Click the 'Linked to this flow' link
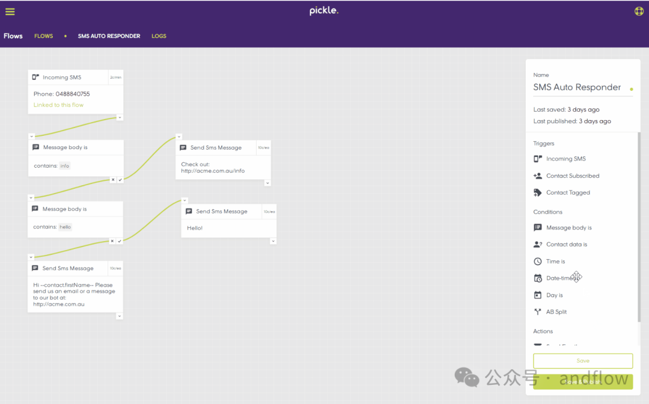 [58, 105]
